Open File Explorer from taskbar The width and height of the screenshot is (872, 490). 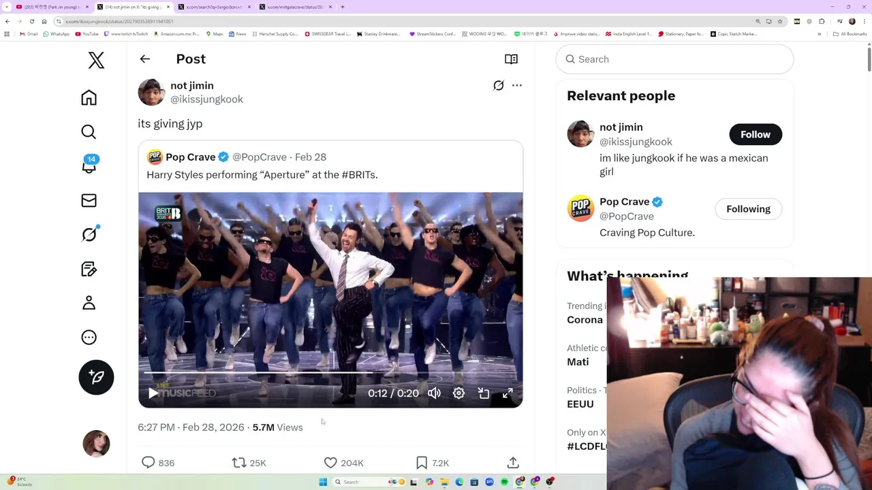[444, 482]
